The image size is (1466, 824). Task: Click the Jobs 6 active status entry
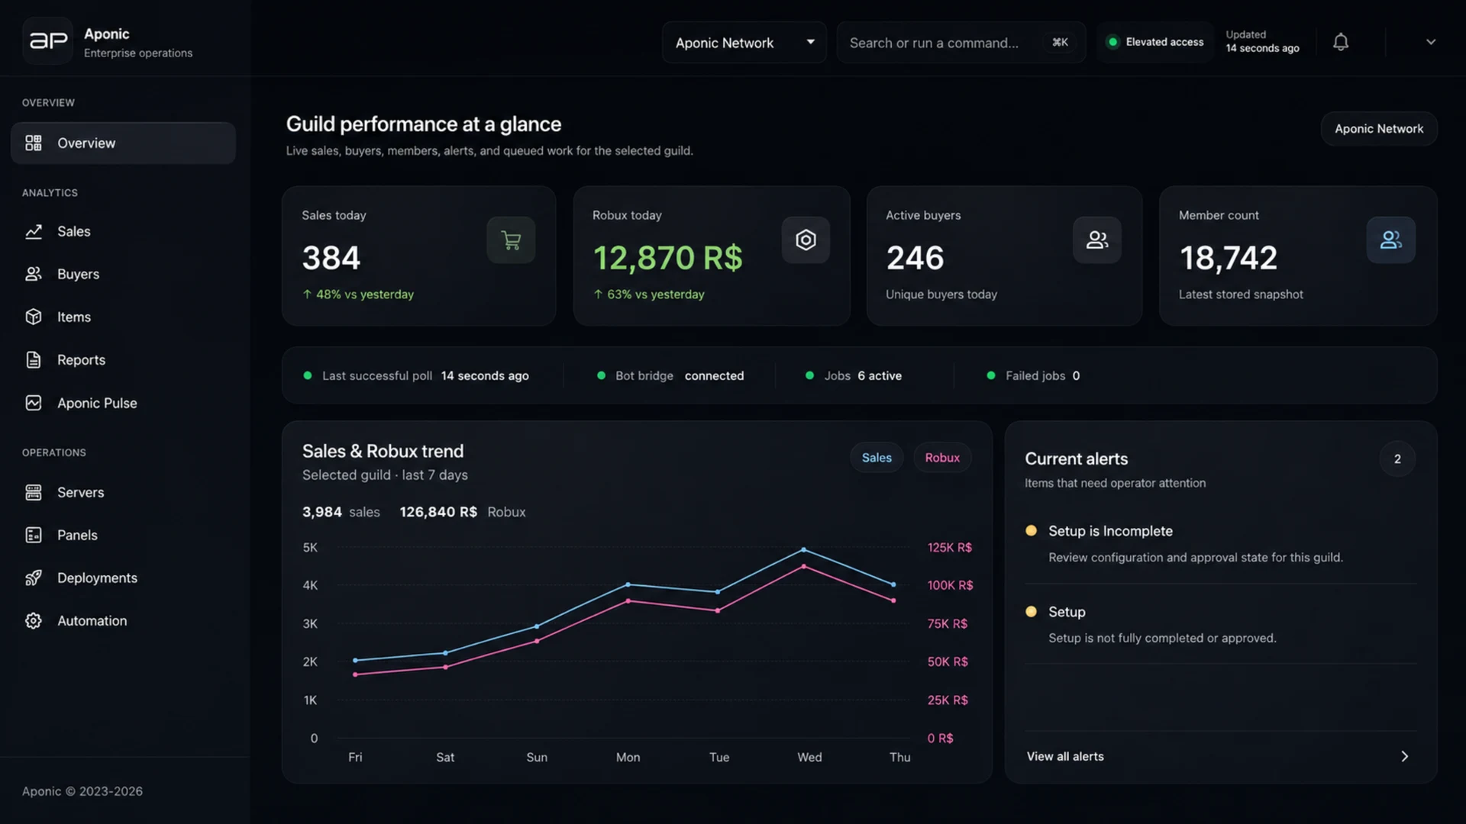point(854,375)
